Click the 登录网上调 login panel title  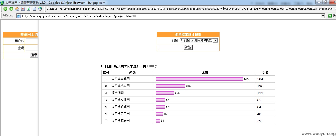point(29,34)
